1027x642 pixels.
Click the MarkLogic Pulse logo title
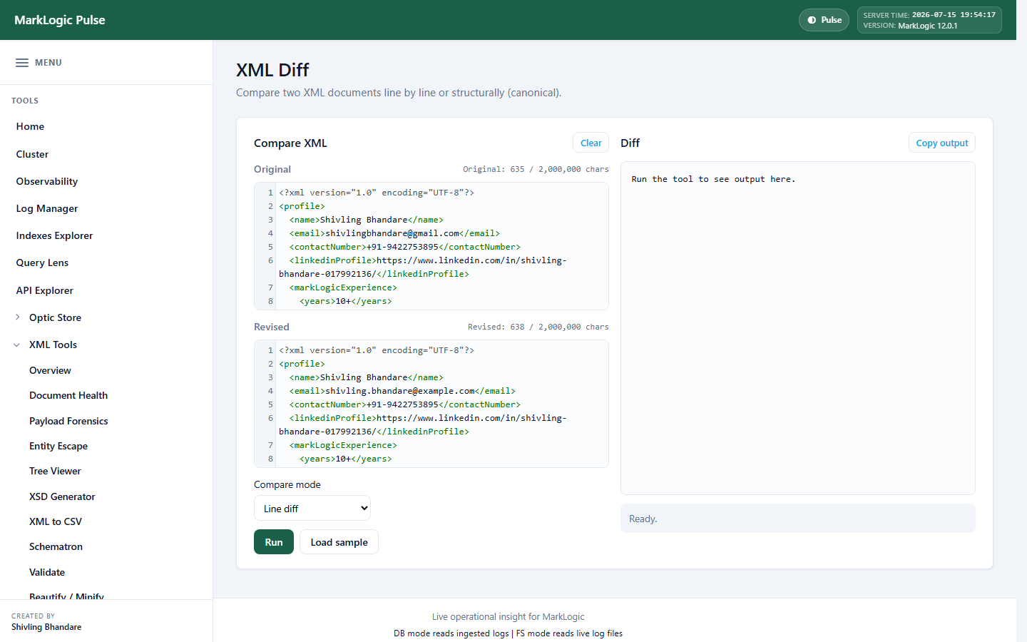click(x=60, y=20)
